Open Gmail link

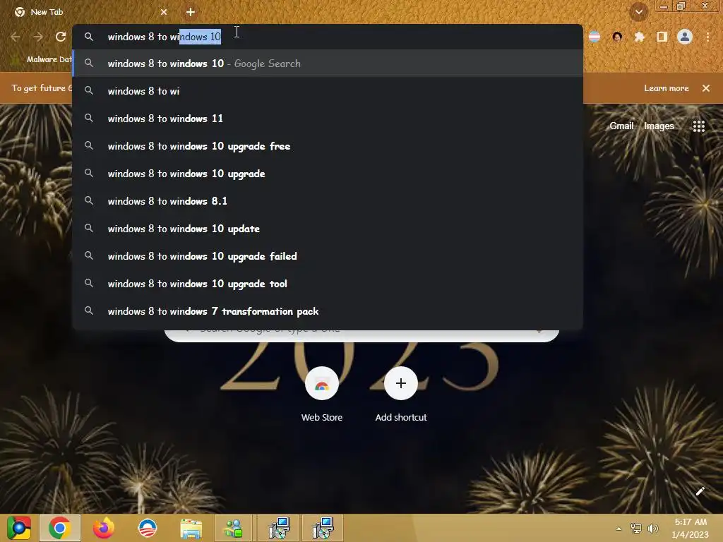[x=621, y=126]
